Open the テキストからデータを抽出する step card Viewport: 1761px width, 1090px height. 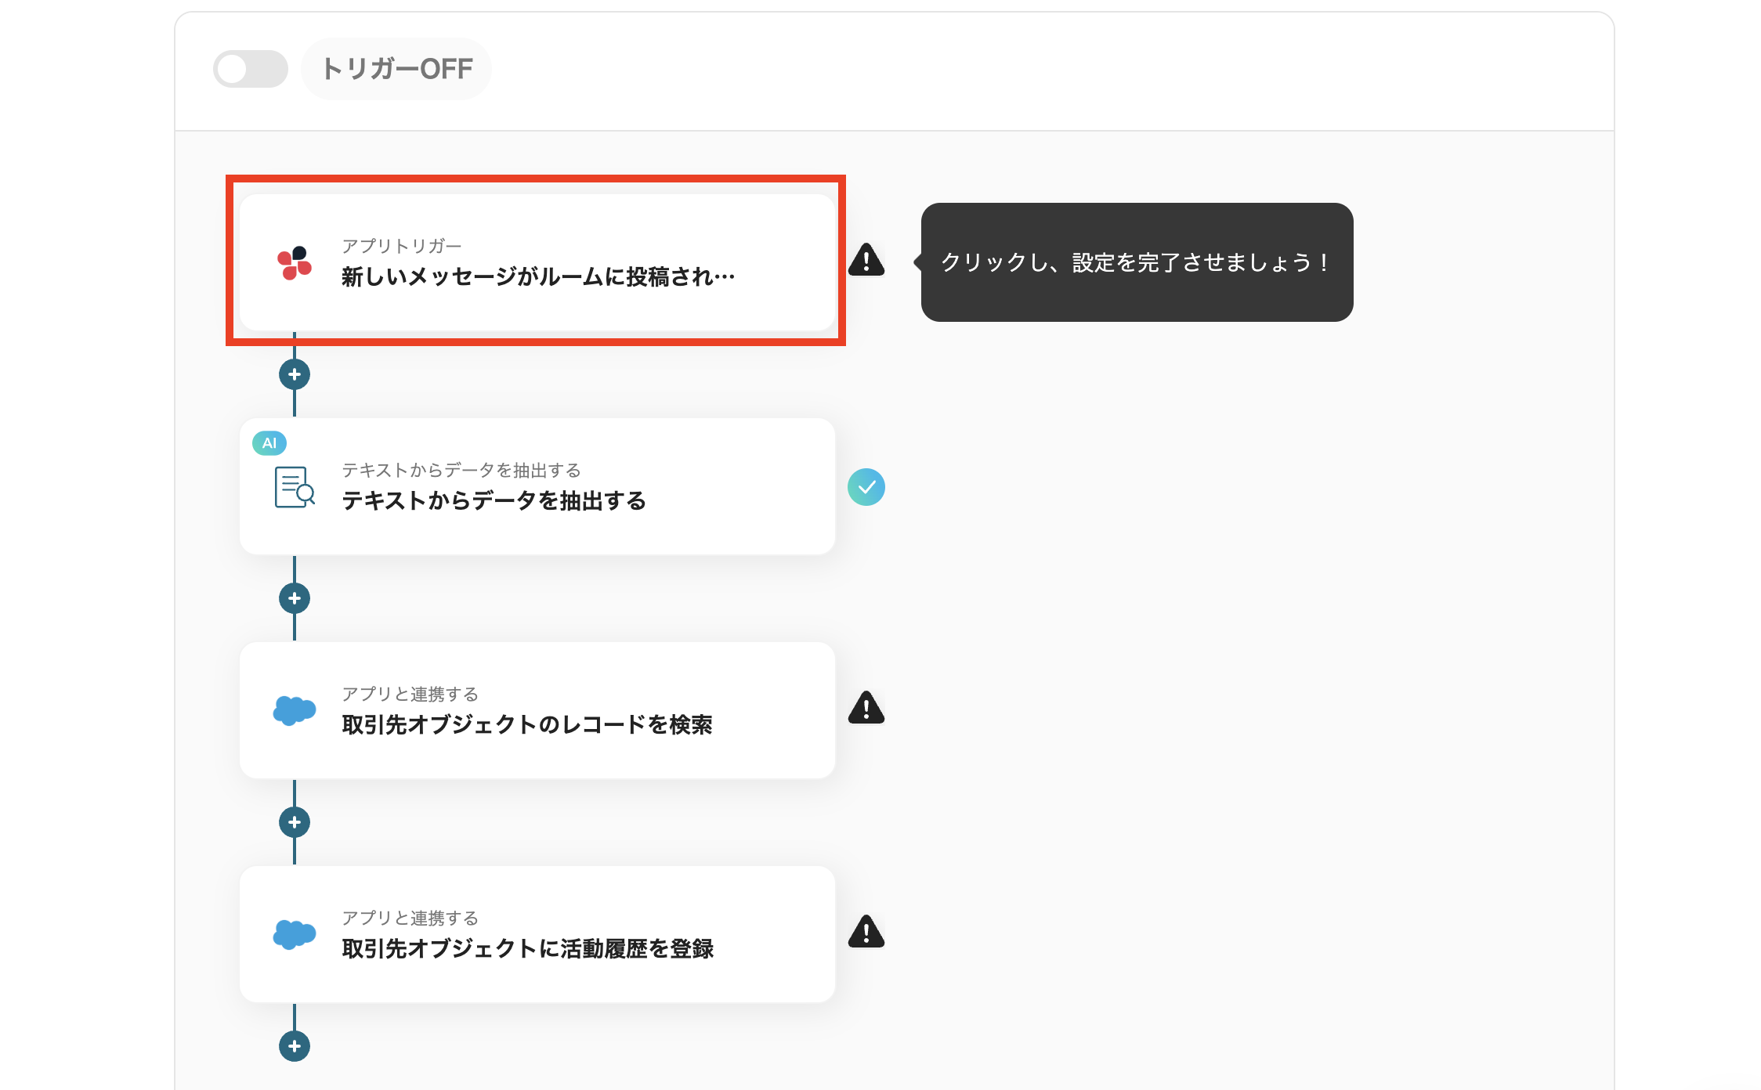coord(537,487)
